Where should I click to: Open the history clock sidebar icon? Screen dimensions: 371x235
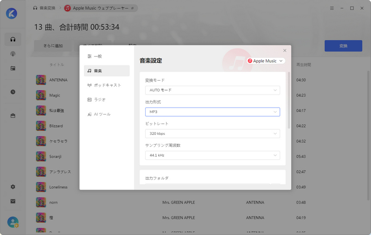[13, 92]
